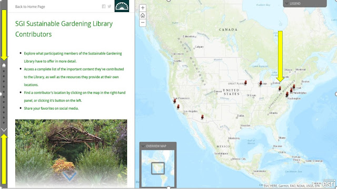The image size is (337, 189).
Task: Select the first navigation dot below home icon
Action: point(4,71)
